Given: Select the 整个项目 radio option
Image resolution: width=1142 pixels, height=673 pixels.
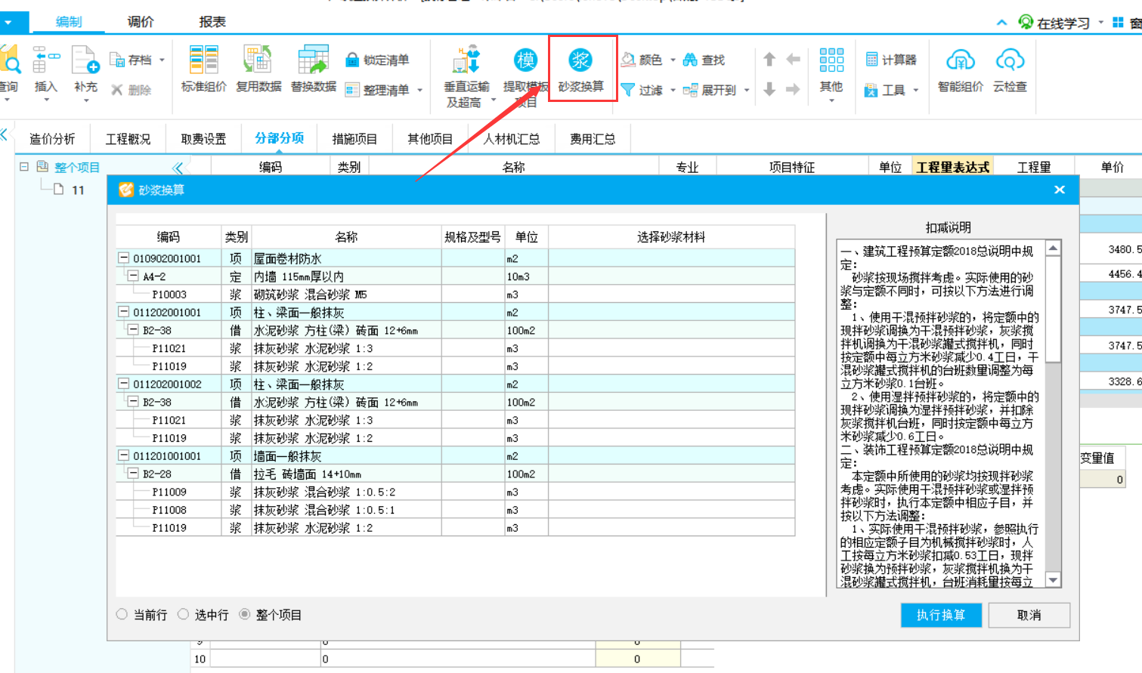Looking at the screenshot, I should click(x=244, y=614).
